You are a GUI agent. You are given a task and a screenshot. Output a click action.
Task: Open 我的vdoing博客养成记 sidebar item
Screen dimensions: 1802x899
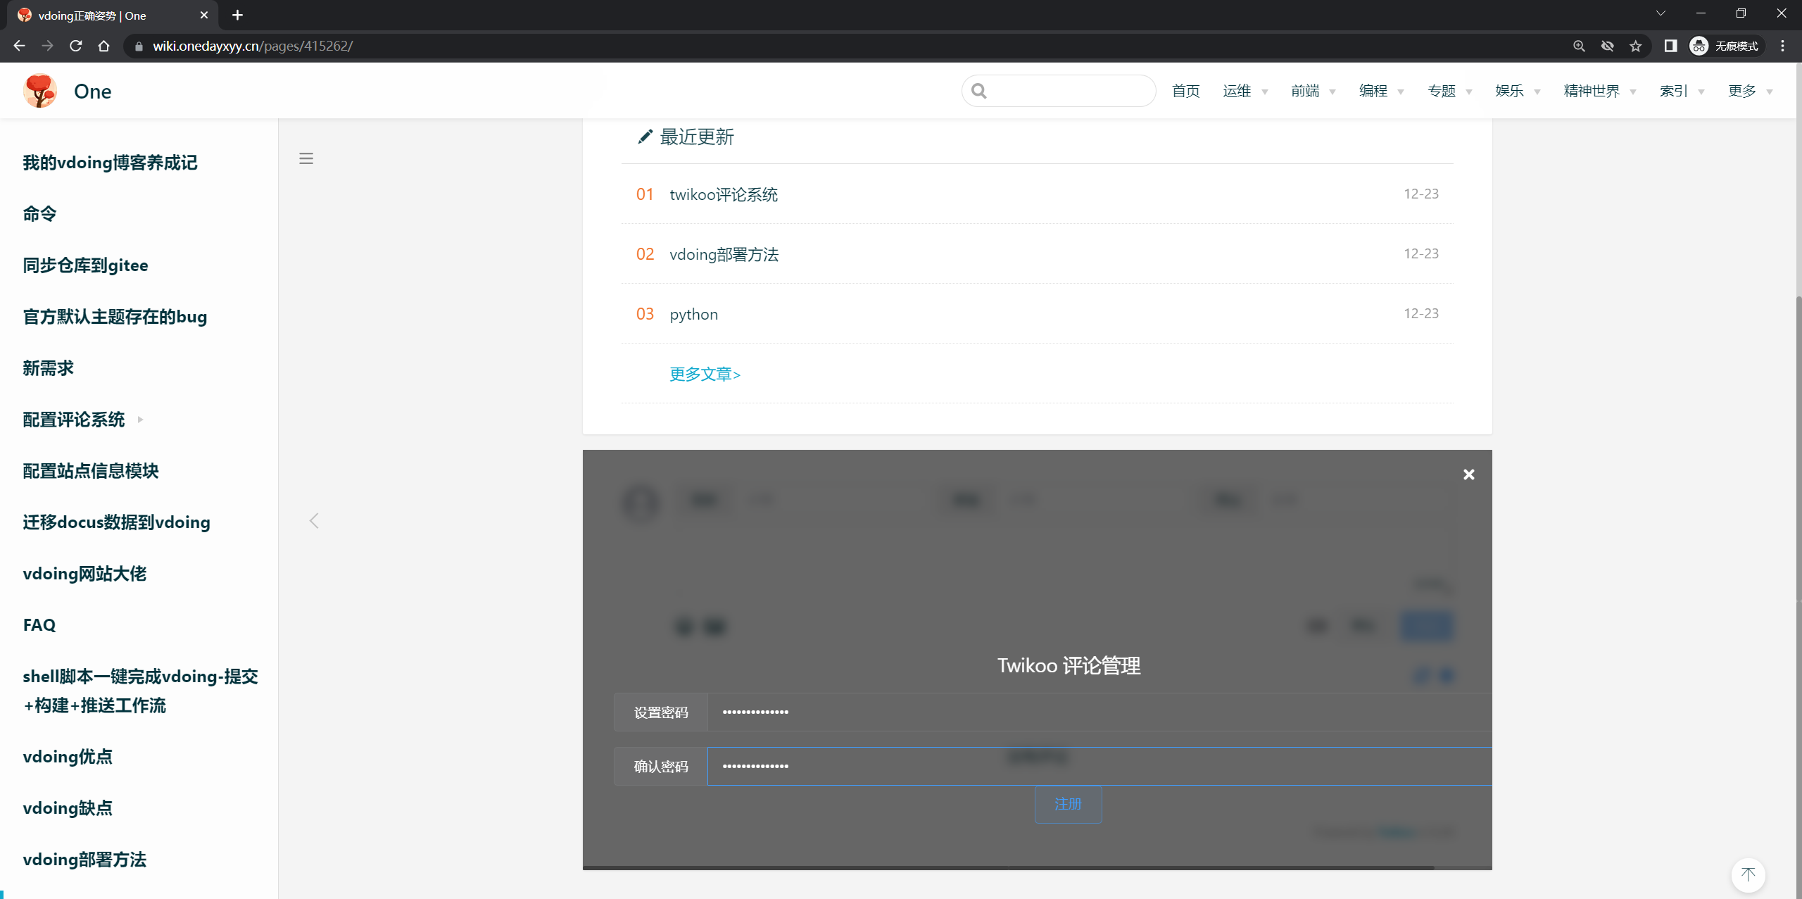click(110, 163)
